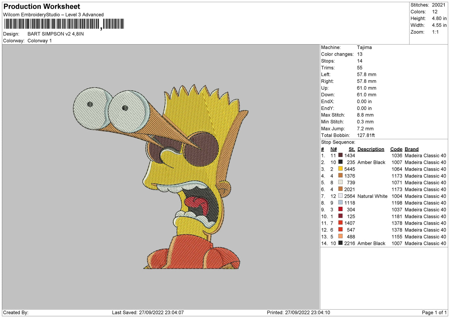Select the orange swatch next to 488

(x=340, y=236)
